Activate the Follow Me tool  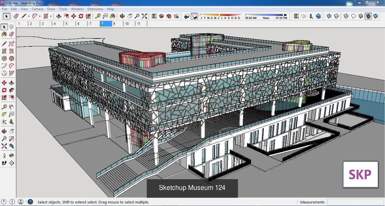[12, 90]
